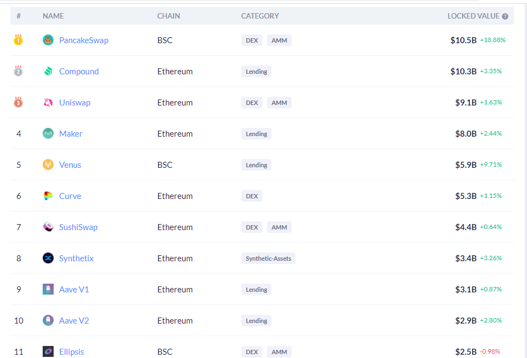This screenshot has width=527, height=358.
Task: Click the Aave V2 ghost icon
Action: [48, 320]
